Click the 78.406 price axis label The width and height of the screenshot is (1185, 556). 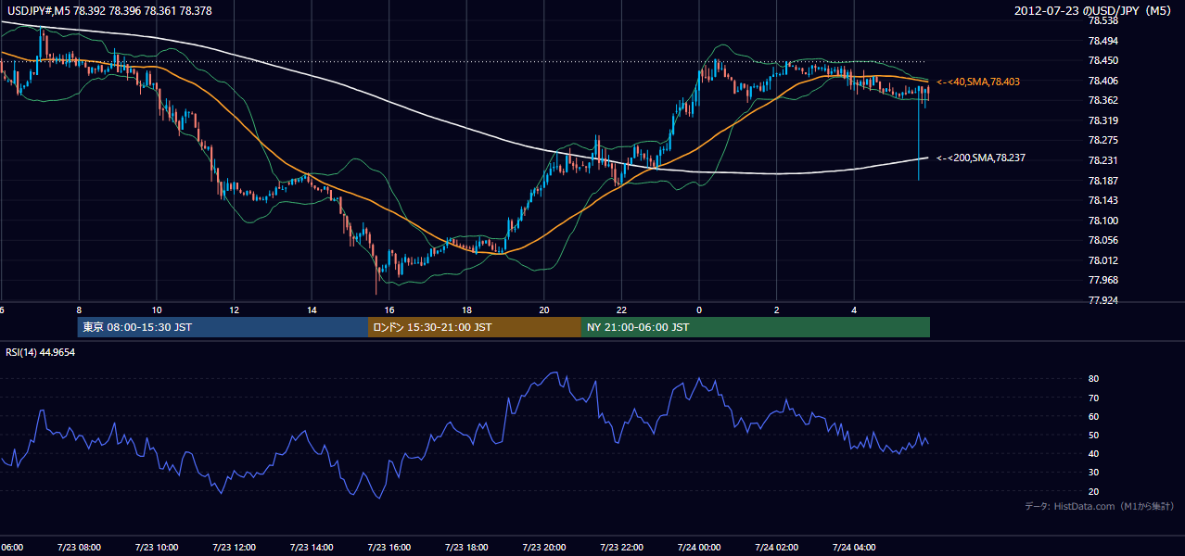click(1102, 81)
